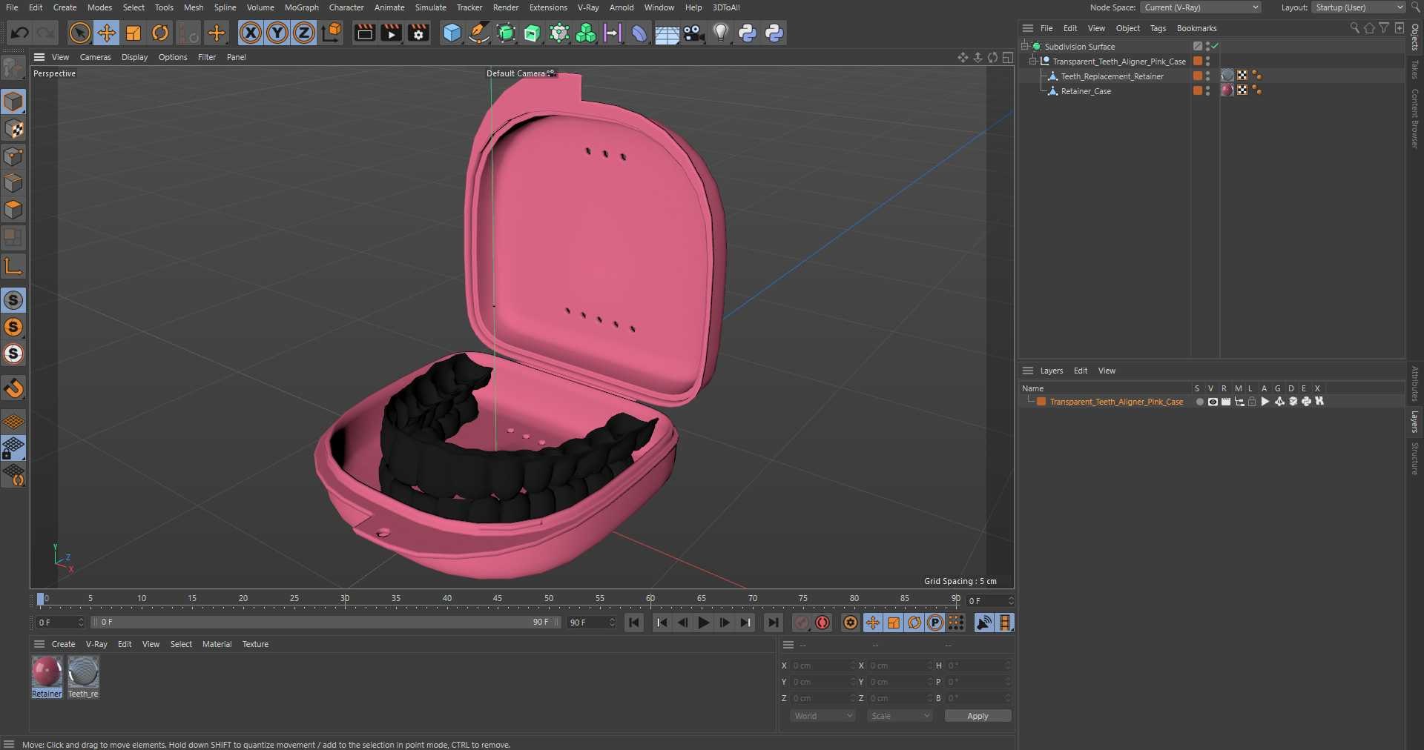Open Object manager Tags menu
Screen dimensions: 1424x750
point(1158,28)
